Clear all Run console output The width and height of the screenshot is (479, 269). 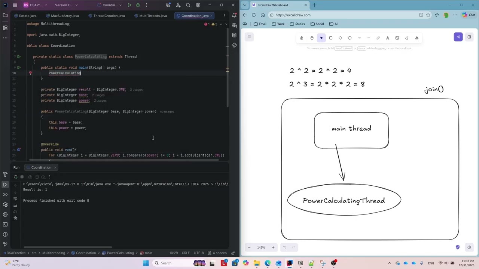point(15,218)
